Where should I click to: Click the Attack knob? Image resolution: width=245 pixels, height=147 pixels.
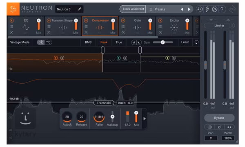click(x=67, y=117)
